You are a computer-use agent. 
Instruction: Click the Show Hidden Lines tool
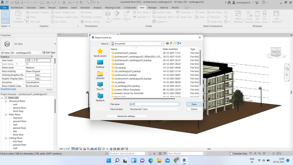coord(63,12)
